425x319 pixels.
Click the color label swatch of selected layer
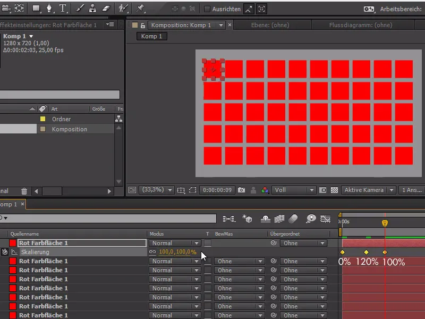[x=13, y=243]
